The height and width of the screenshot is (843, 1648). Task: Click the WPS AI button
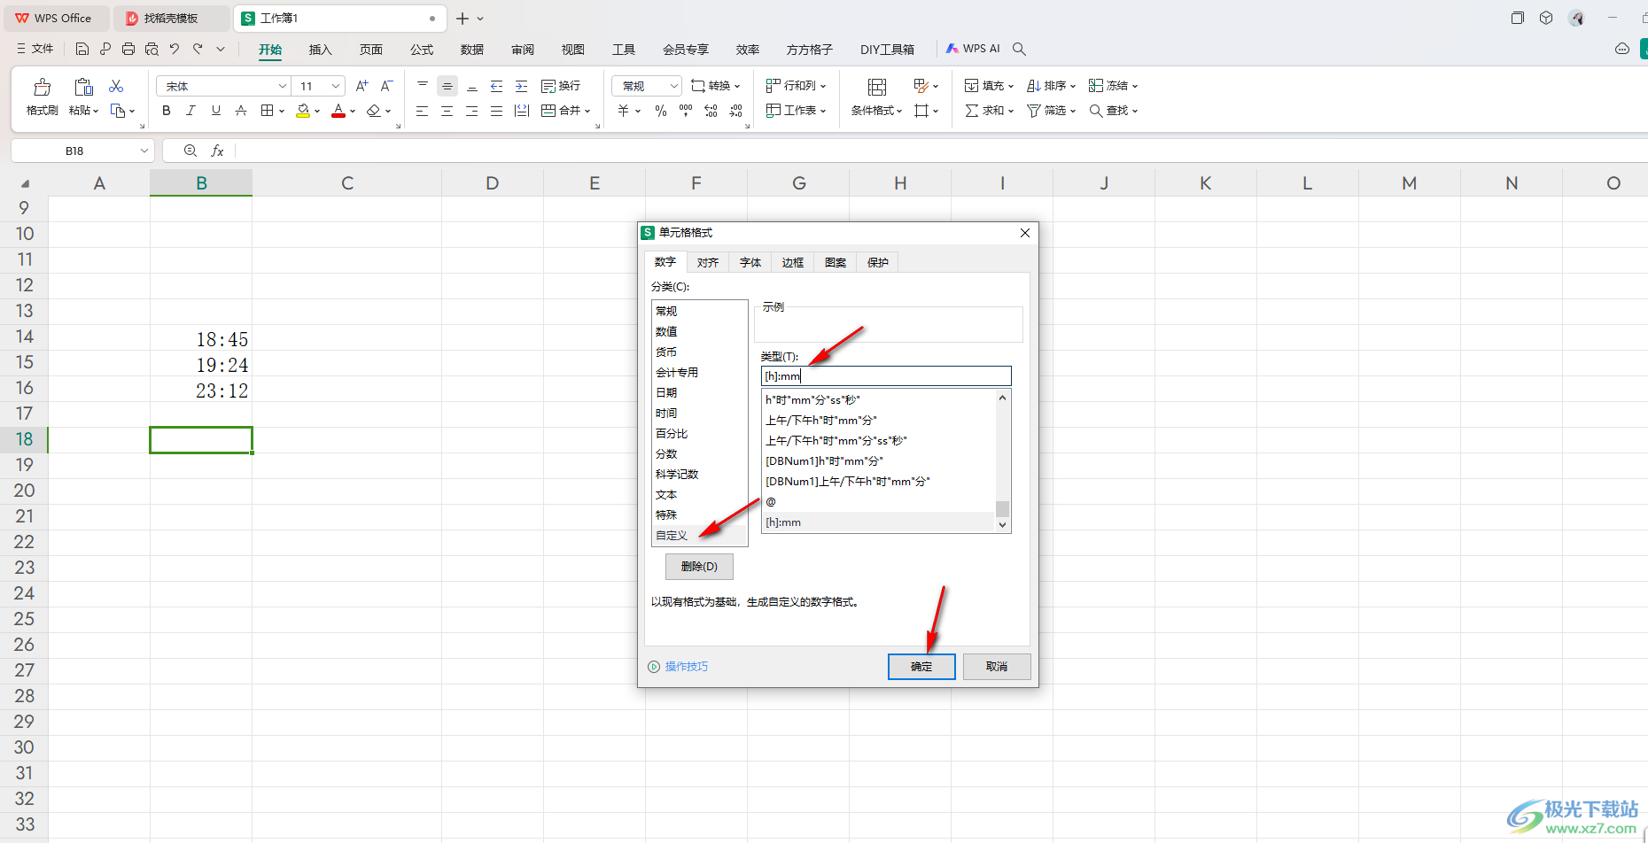click(973, 49)
